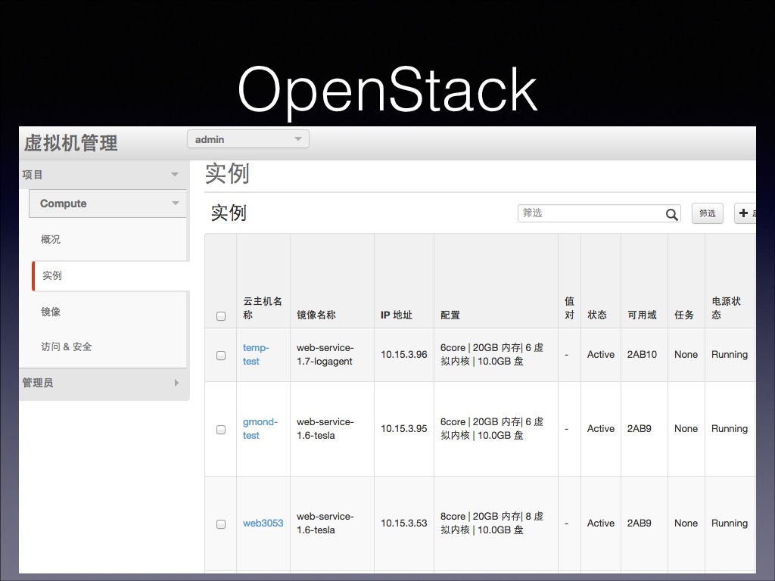Image resolution: width=775 pixels, height=581 pixels.
Task: Collapse the Compute panel group
Action: 107,204
